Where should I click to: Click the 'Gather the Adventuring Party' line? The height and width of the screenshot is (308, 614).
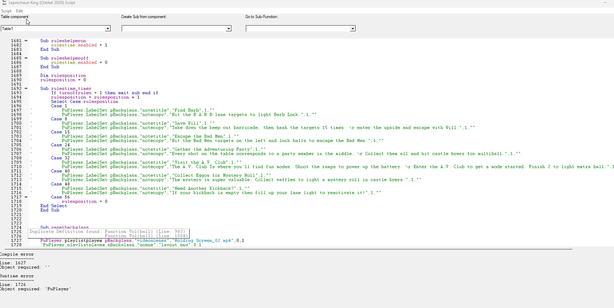(x=164, y=149)
